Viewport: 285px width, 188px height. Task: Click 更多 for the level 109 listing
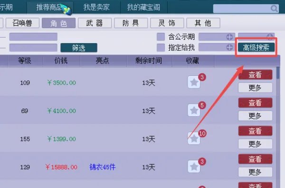[x=255, y=88]
